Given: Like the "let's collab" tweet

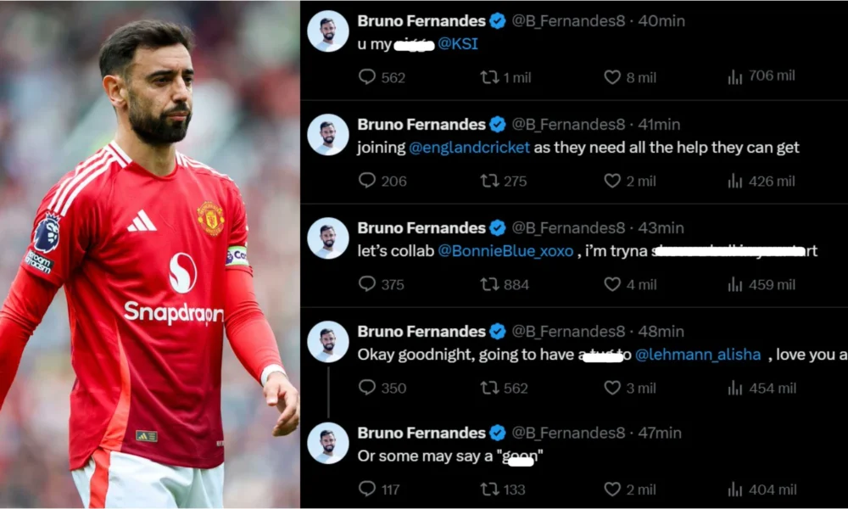Looking at the screenshot, I should click(612, 284).
